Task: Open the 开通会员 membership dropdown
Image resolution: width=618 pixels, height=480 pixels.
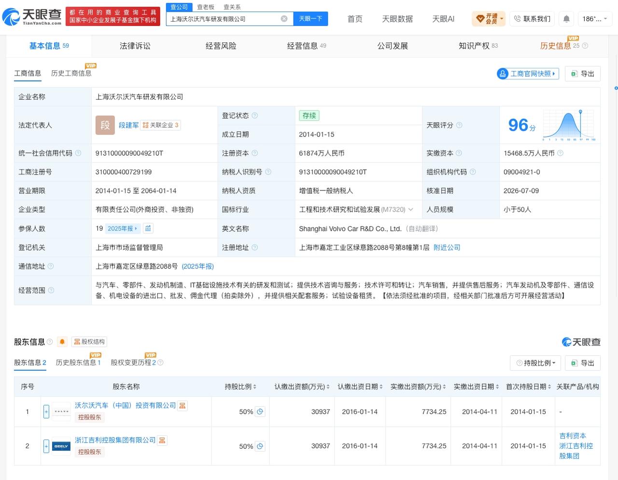Action: coord(489,19)
